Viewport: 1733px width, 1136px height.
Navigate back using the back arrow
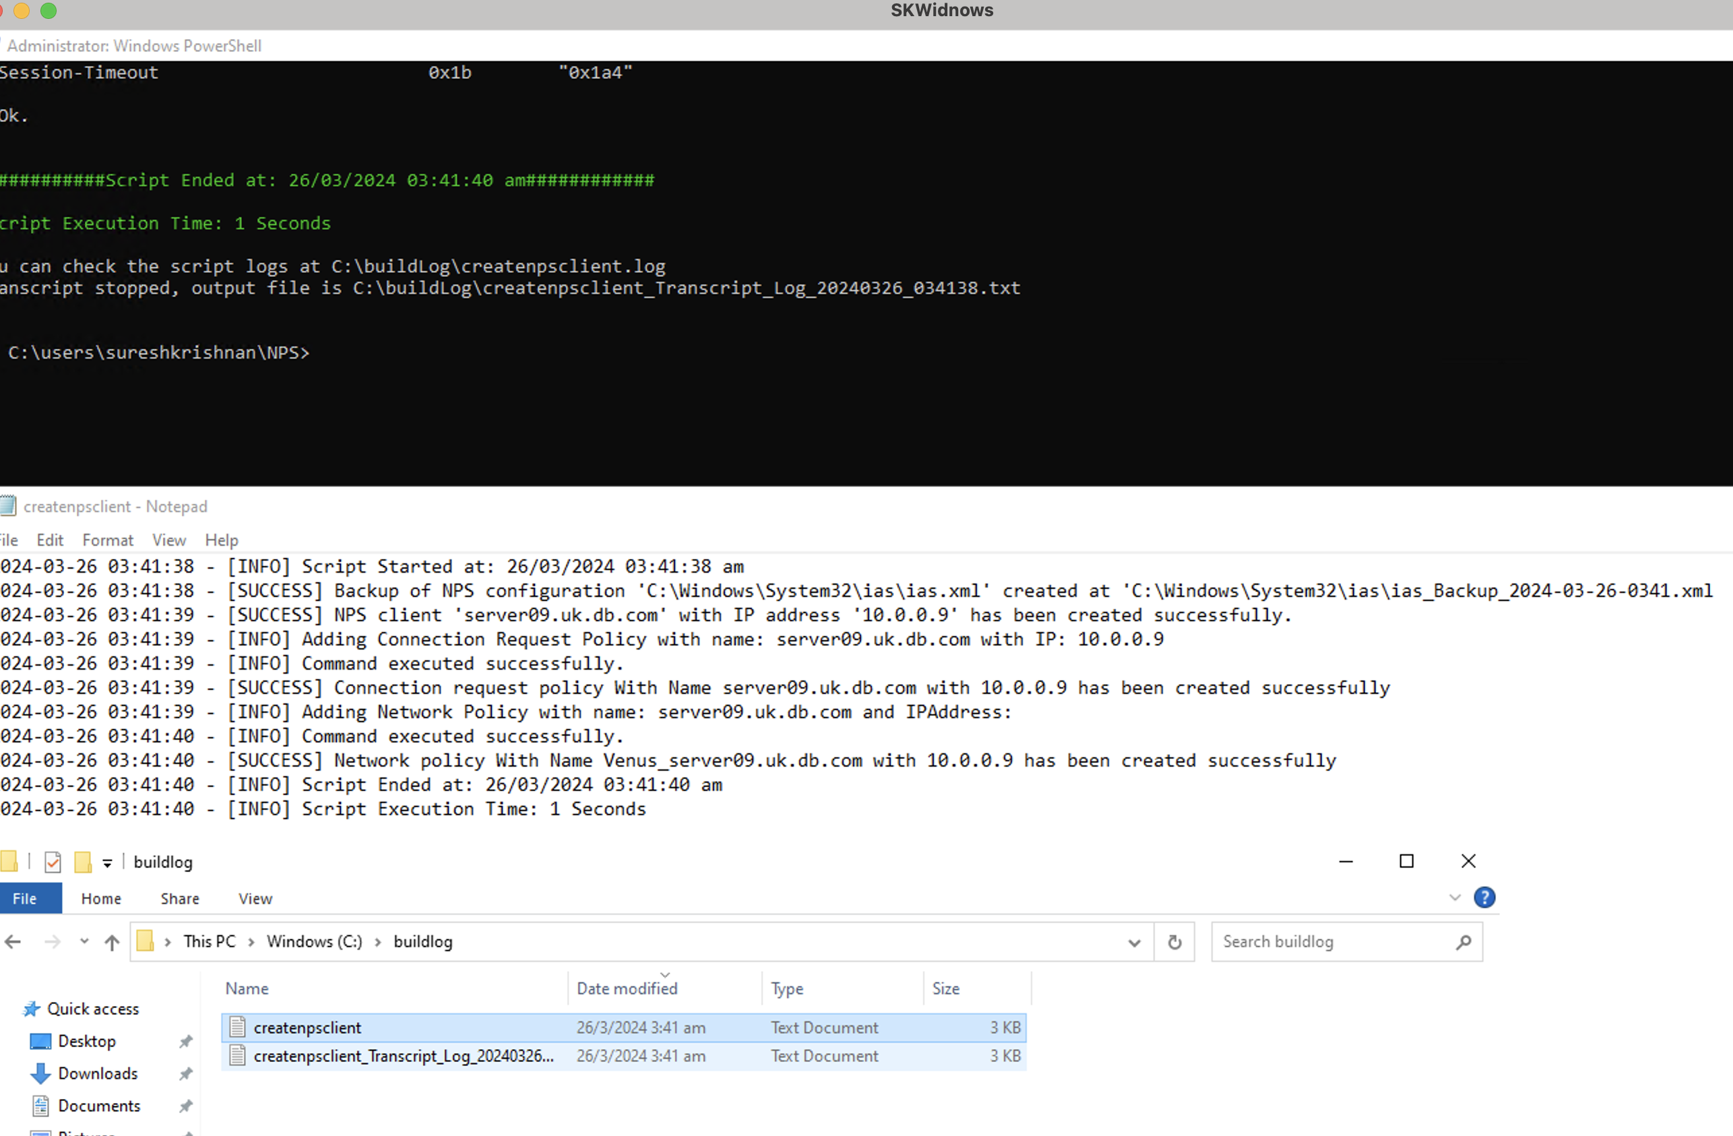pos(13,941)
